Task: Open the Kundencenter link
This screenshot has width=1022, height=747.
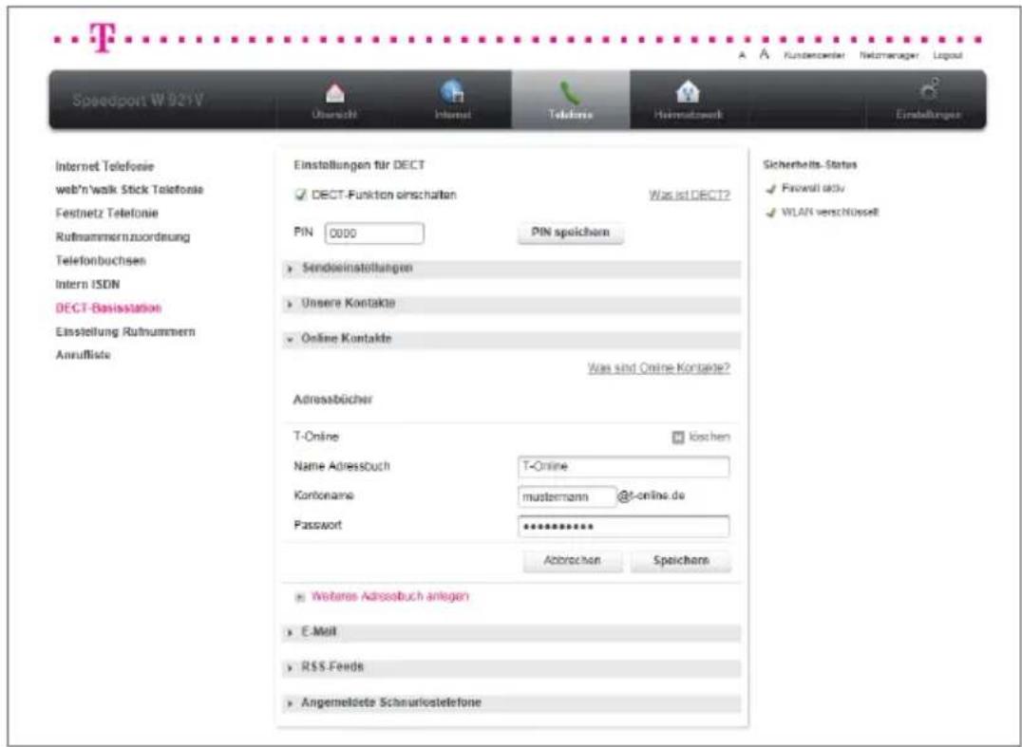Action: coord(814,56)
